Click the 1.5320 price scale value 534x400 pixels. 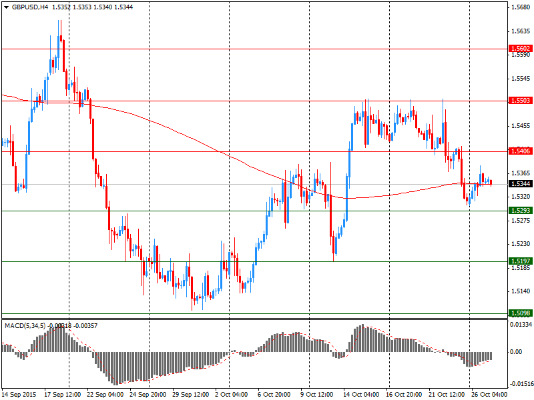tap(521, 197)
